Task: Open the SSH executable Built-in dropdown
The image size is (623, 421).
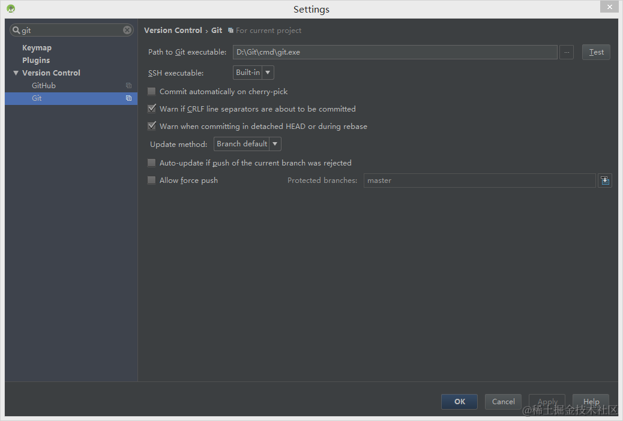Action: pos(253,73)
